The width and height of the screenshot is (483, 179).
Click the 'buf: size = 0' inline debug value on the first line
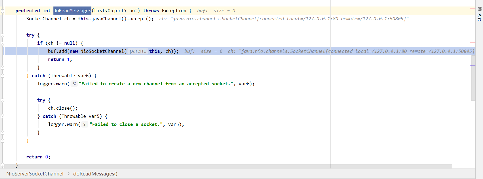pyautogui.click(x=216, y=11)
